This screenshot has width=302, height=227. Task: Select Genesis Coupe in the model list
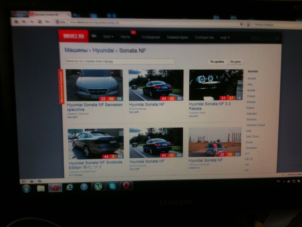(255, 125)
